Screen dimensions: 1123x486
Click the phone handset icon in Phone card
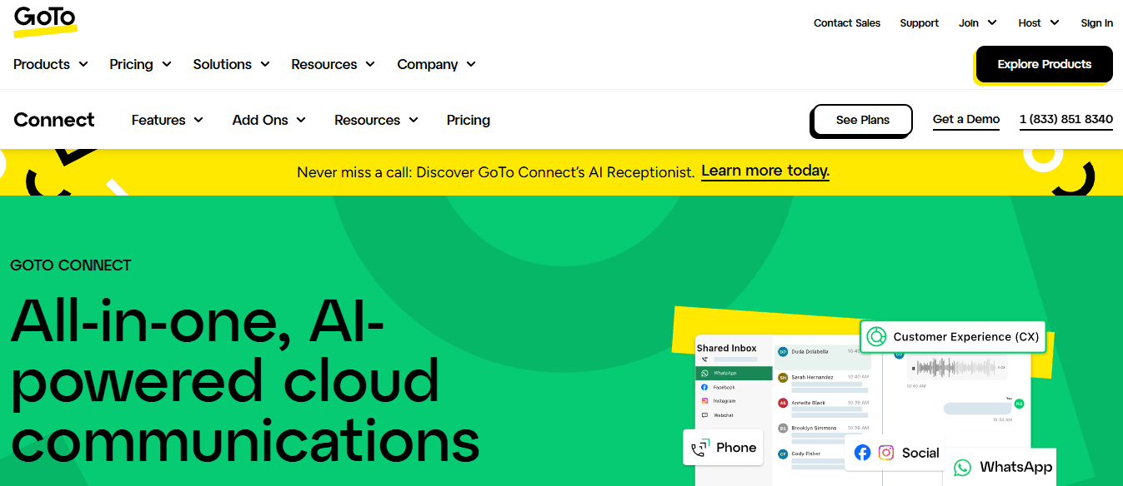tap(700, 448)
